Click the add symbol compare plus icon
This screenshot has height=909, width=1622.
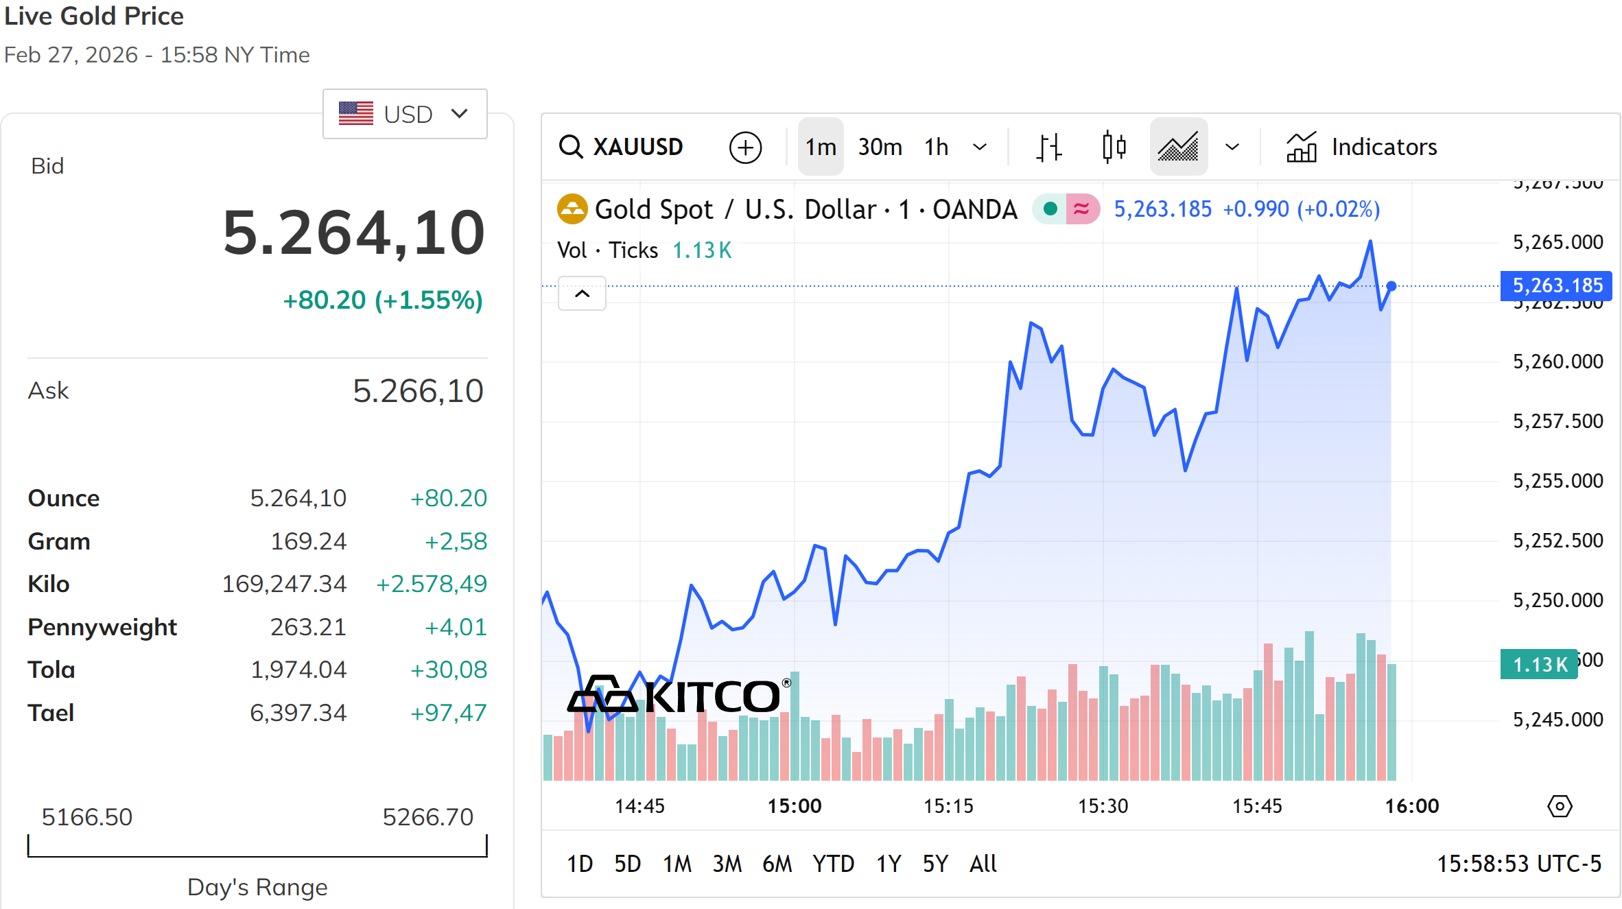(745, 147)
